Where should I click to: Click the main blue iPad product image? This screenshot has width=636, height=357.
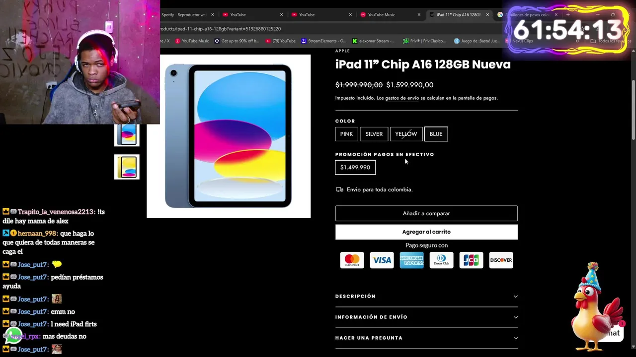pyautogui.click(x=229, y=136)
